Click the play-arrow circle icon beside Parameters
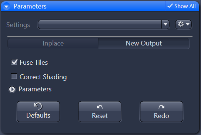 12,89
